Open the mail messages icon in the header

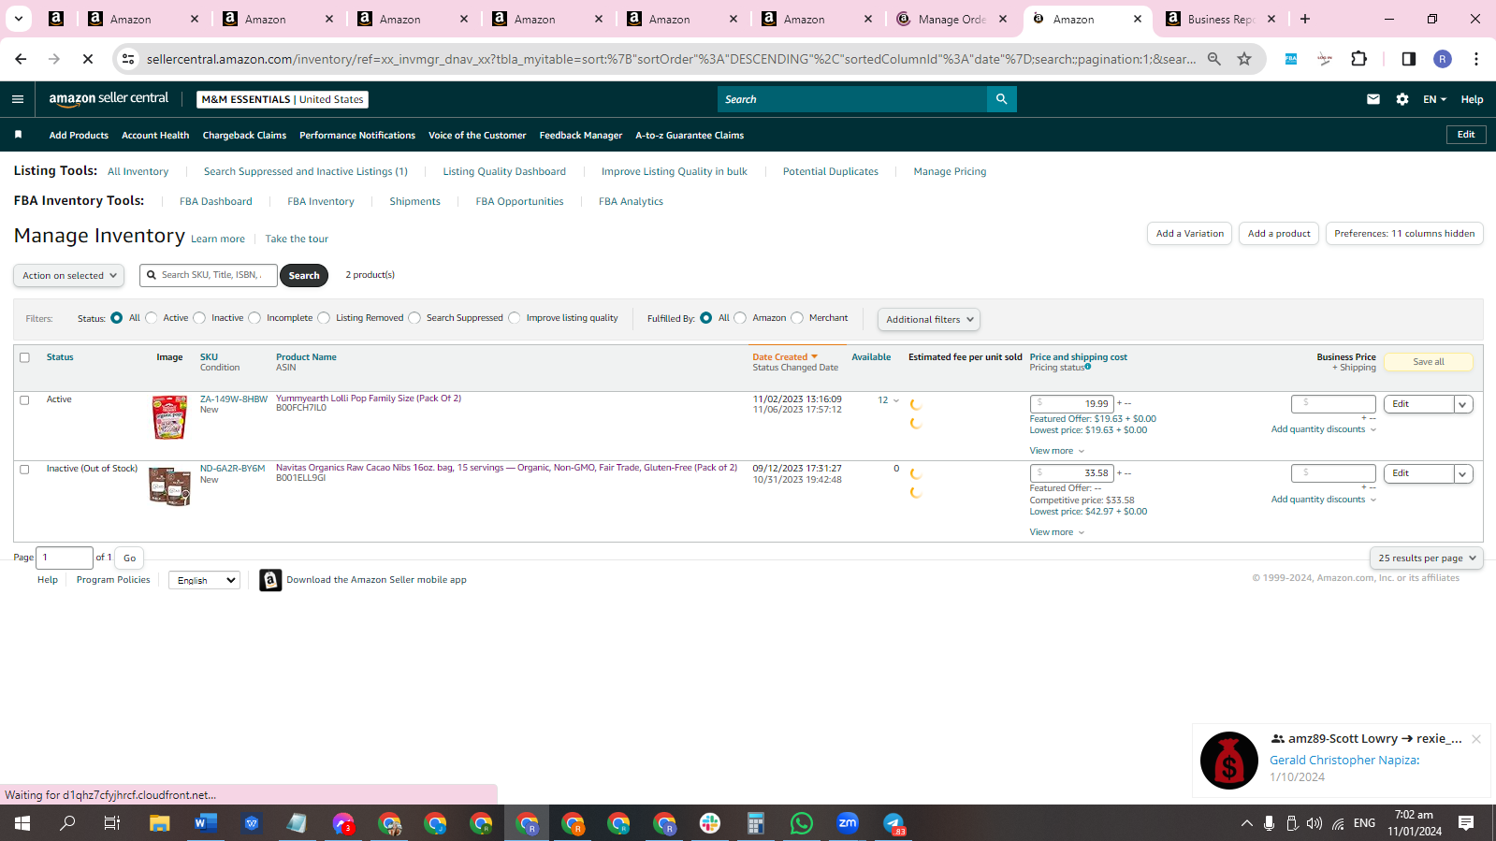coord(1373,99)
